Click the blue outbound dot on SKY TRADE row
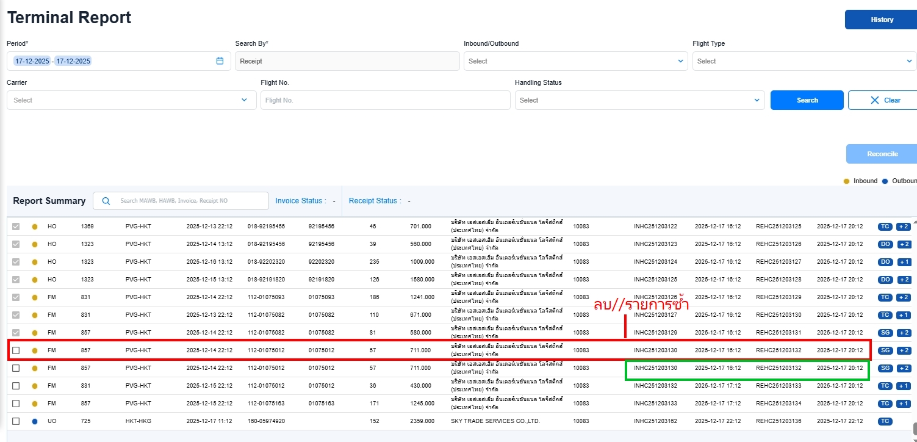Viewport: 917px width, 442px height. click(x=34, y=421)
